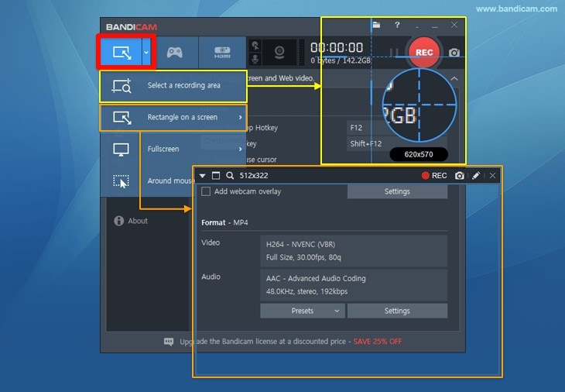Open the output folder icon
The width and height of the screenshot is (565, 392).
(377, 25)
